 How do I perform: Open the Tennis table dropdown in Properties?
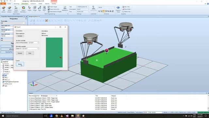(13, 23)
